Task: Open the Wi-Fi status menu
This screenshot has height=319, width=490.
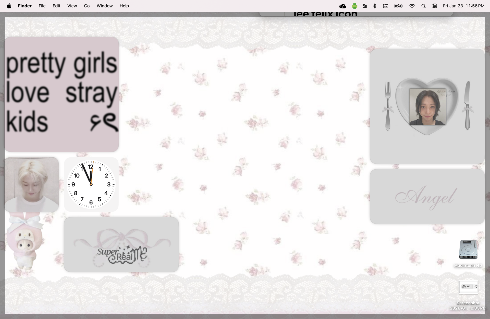Action: [x=412, y=6]
